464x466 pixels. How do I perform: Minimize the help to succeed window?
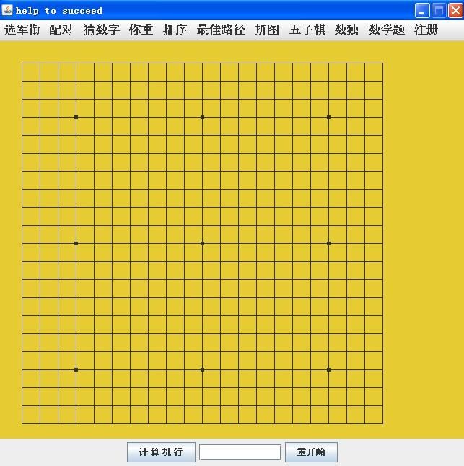pyautogui.click(x=422, y=11)
